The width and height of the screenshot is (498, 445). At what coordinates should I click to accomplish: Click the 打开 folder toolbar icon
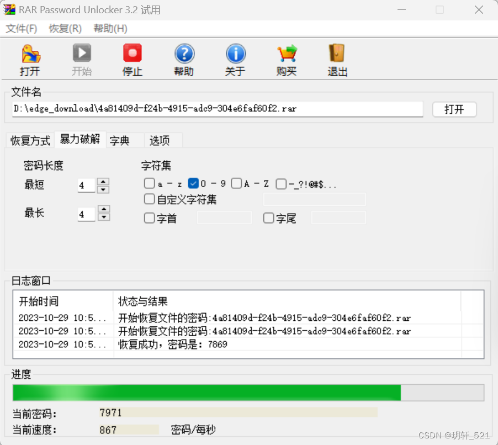click(x=31, y=54)
